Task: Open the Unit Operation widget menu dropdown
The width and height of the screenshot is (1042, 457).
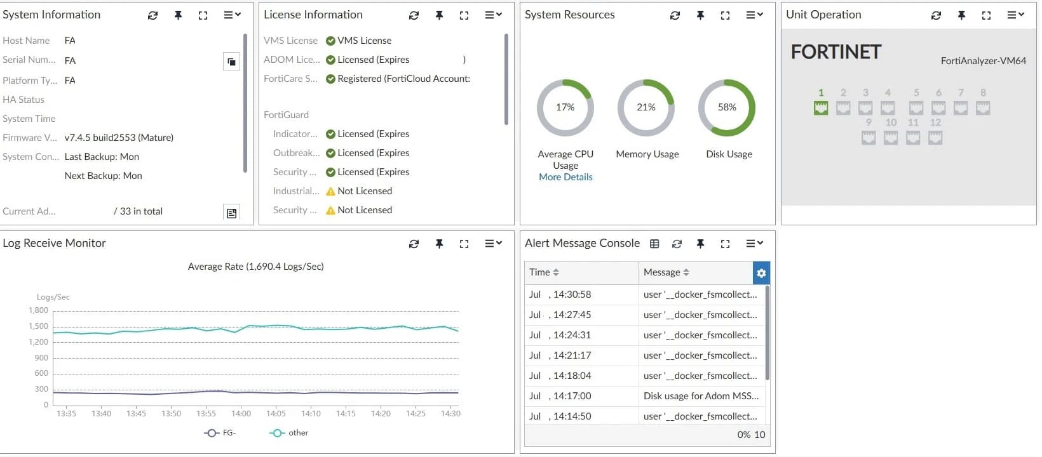Action: (x=1015, y=15)
